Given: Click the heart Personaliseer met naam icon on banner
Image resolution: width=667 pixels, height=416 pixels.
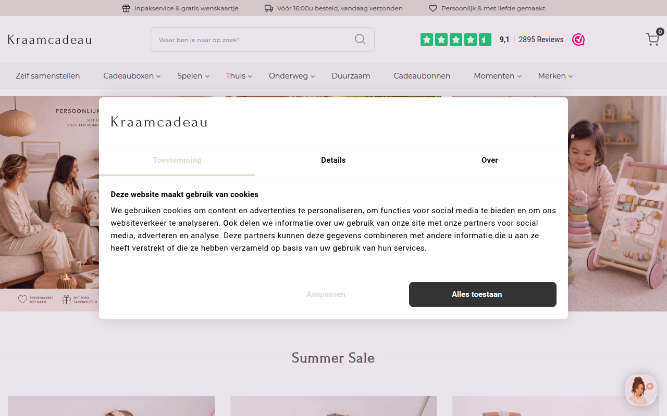Looking at the screenshot, I should pyautogui.click(x=22, y=300).
